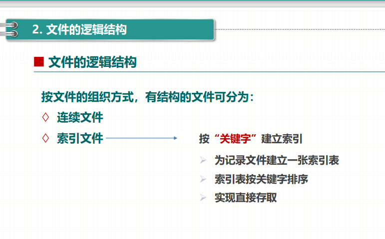Select the line '实现直接存取'
This screenshot has width=385, height=239.
[246, 198]
